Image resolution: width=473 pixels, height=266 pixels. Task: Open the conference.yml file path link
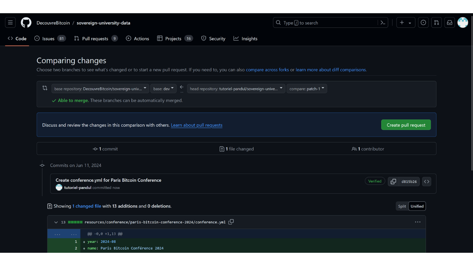(155, 222)
